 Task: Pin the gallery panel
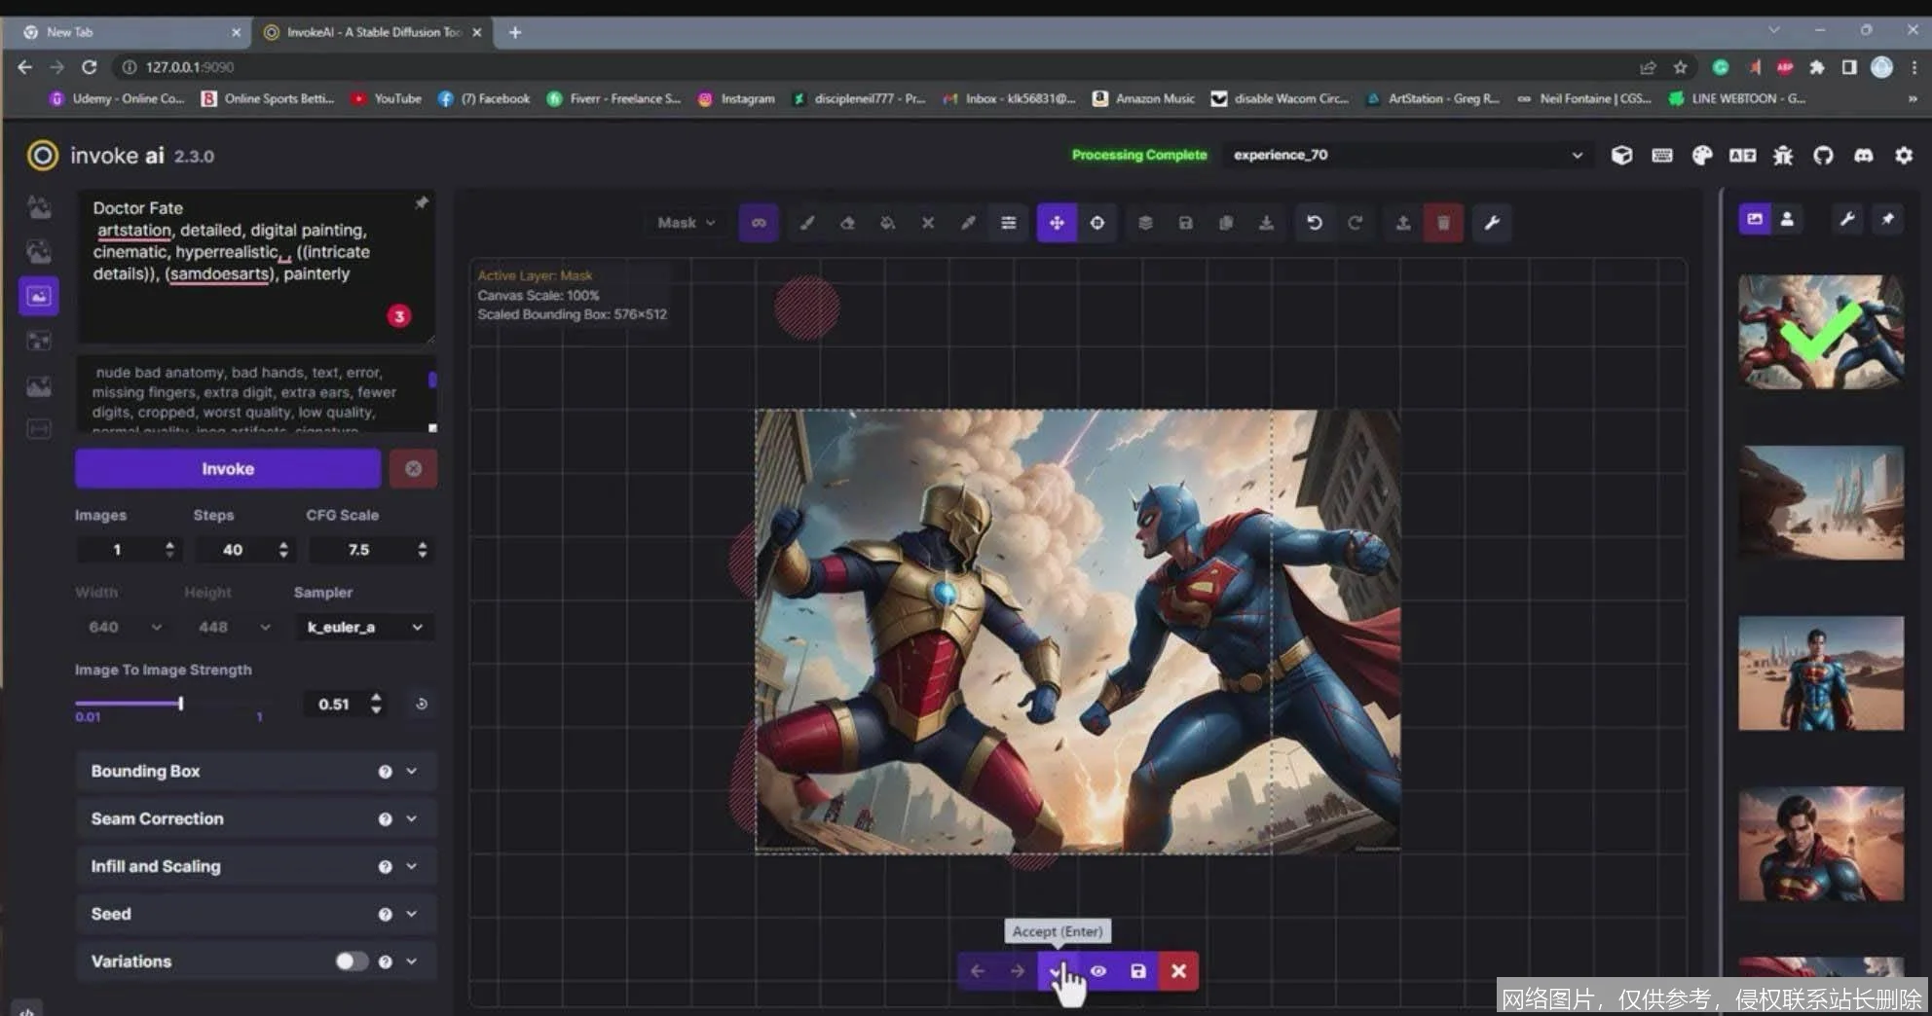1888,219
